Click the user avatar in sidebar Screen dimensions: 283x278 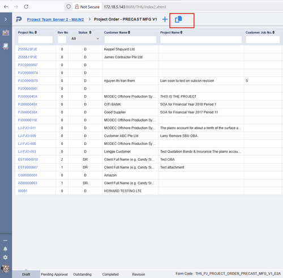tap(6, 268)
